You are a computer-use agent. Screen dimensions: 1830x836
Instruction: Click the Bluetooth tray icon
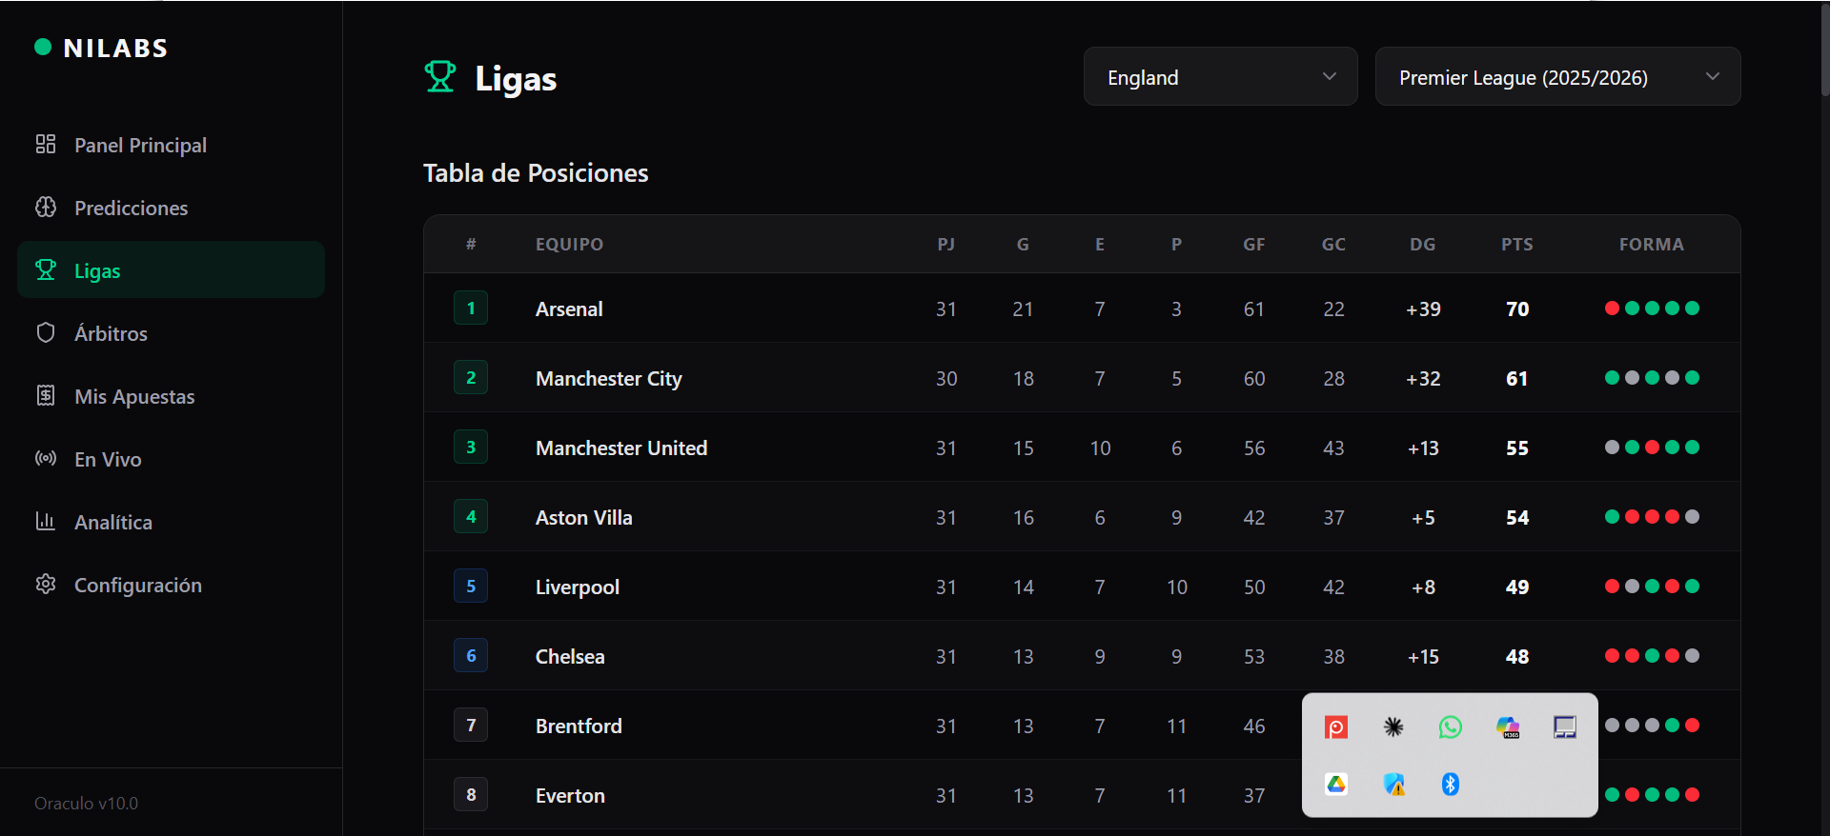tap(1451, 784)
